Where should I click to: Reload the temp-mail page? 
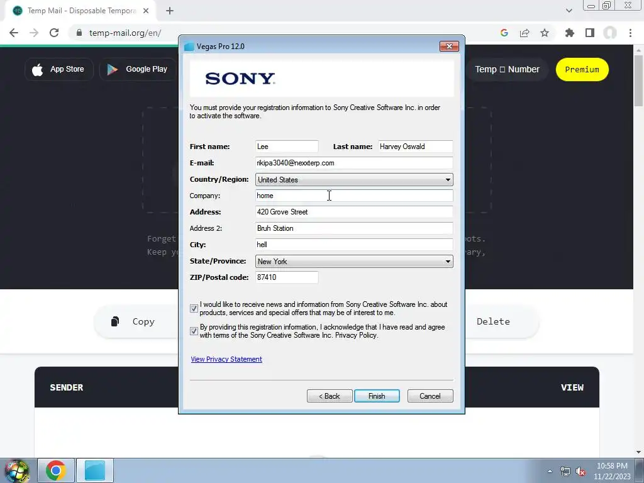pyautogui.click(x=54, y=33)
